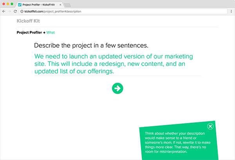Click the browser forward arrow

click(9, 11)
